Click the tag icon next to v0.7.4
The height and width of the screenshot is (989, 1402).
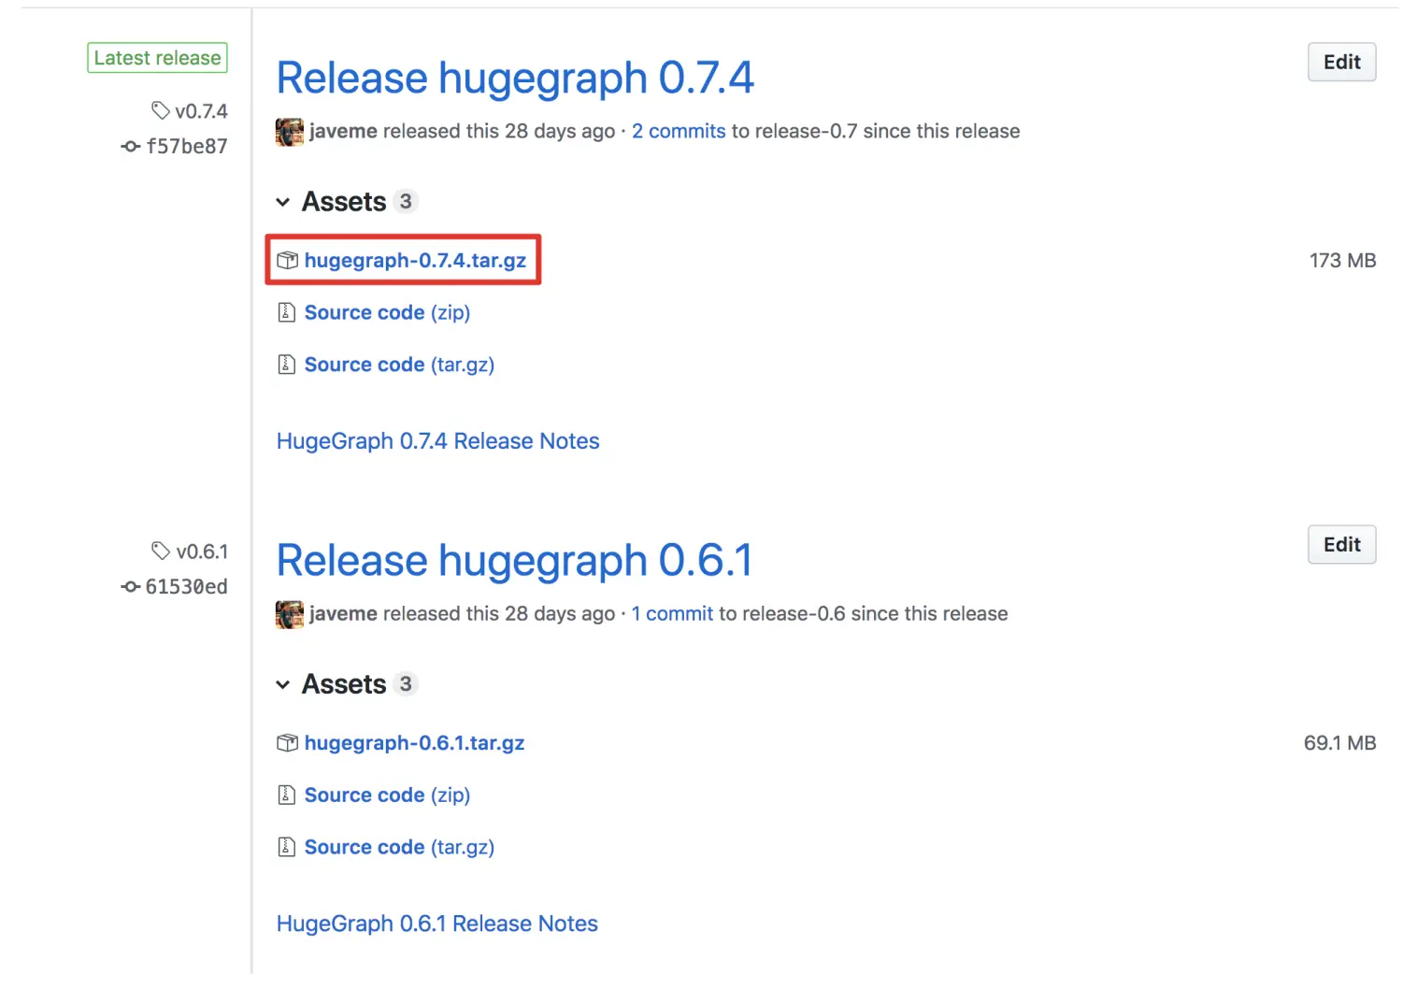point(161,110)
